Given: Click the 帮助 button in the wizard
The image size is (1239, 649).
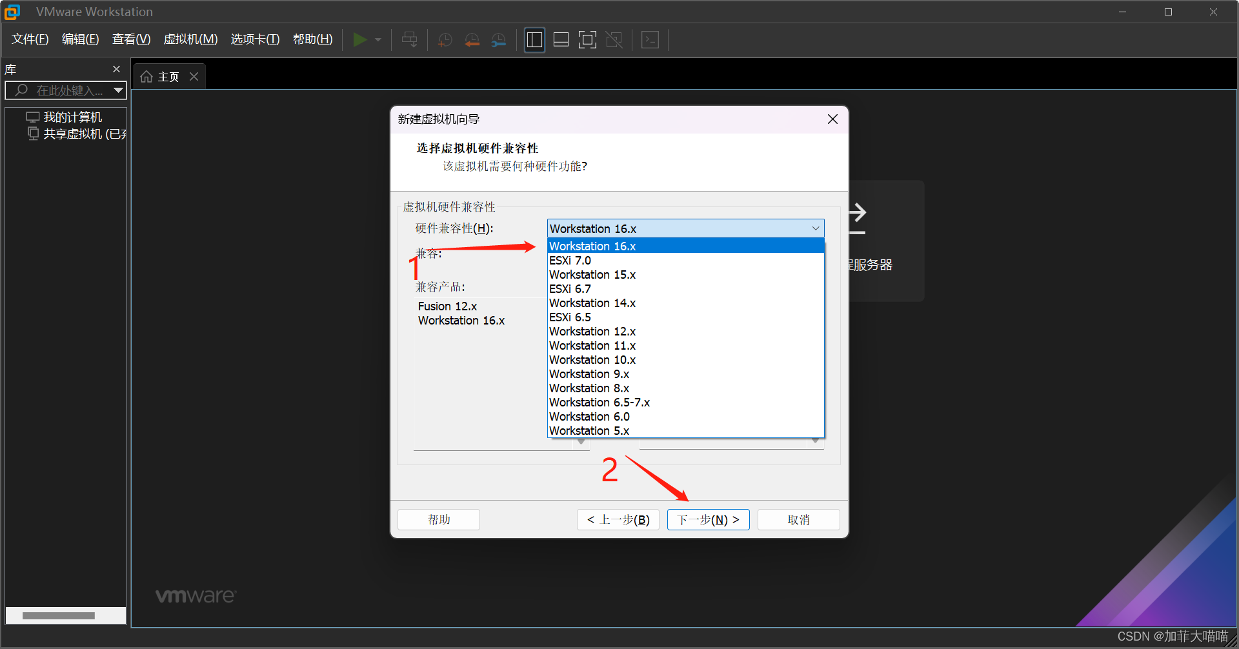Looking at the screenshot, I should point(439,519).
